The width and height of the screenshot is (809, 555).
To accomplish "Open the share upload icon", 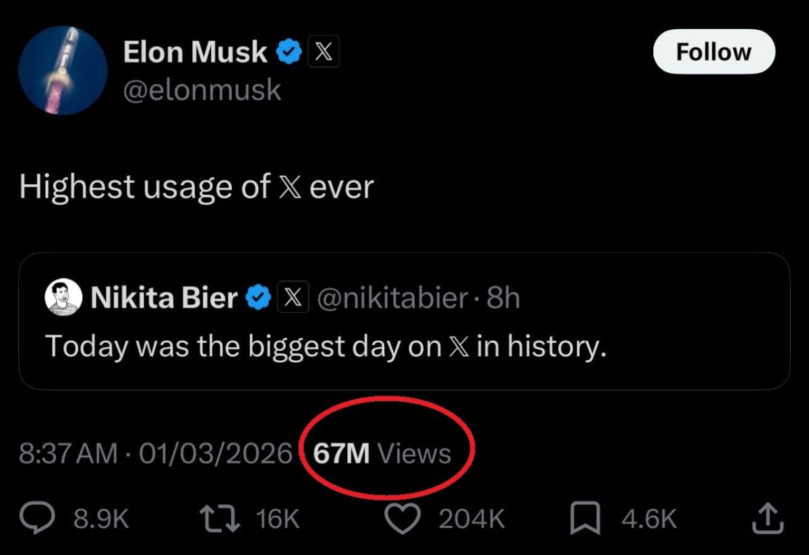I will (767, 518).
